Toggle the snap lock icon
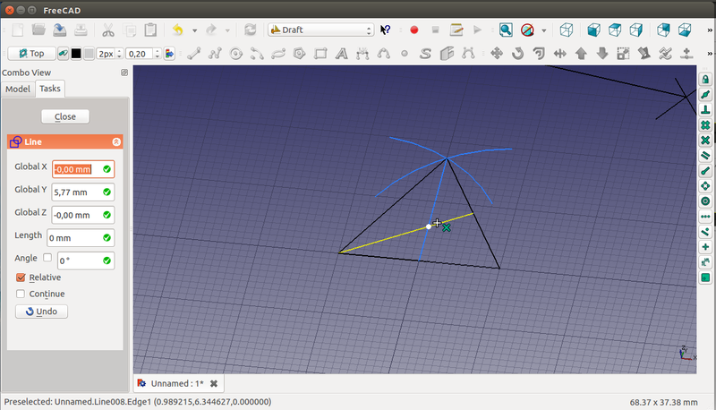This screenshot has height=410, width=716. (x=705, y=80)
